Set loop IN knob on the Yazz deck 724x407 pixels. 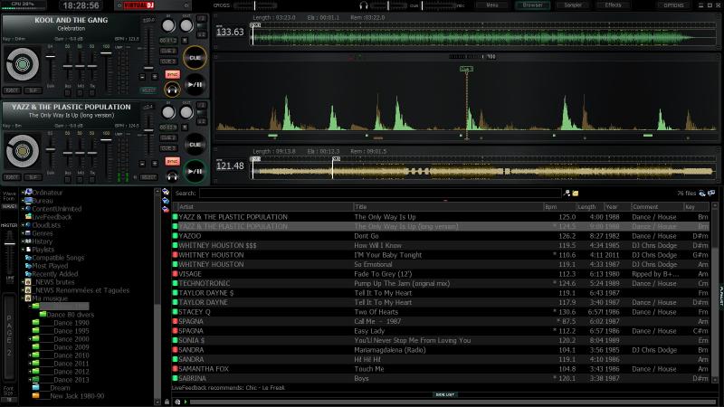point(168,112)
